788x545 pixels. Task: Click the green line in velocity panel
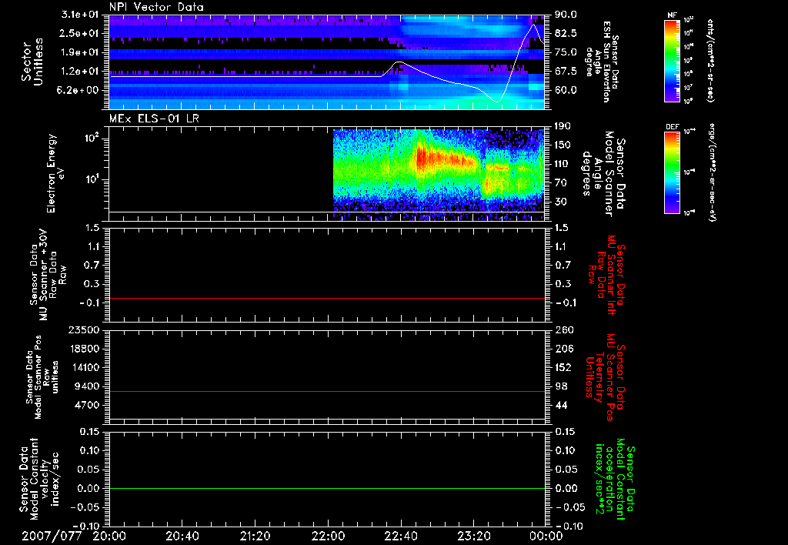[x=327, y=488]
